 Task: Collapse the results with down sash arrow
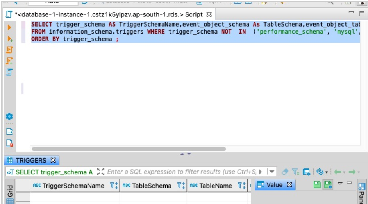tap(189, 154)
